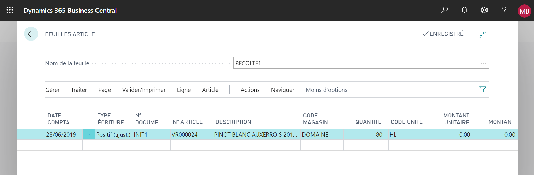Open the notifications bell
Screen dimensions: 534x175
point(464,10)
